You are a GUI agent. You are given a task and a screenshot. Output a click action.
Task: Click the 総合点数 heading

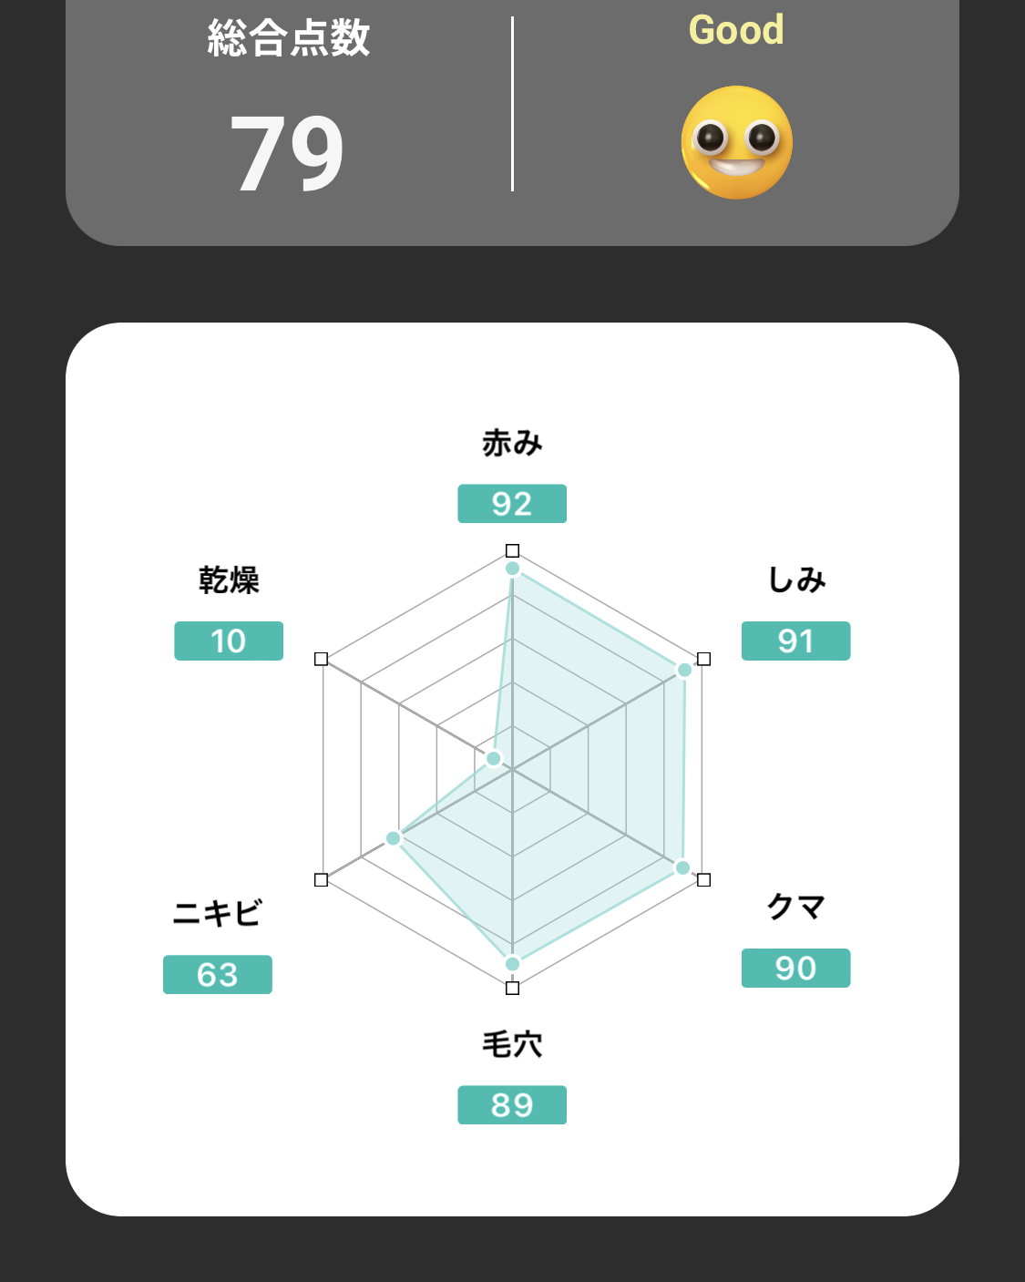[x=288, y=38]
